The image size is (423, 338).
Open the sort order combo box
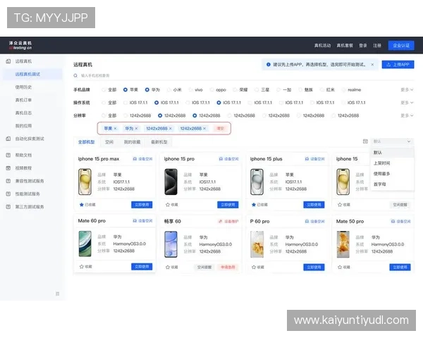pyautogui.click(x=392, y=142)
